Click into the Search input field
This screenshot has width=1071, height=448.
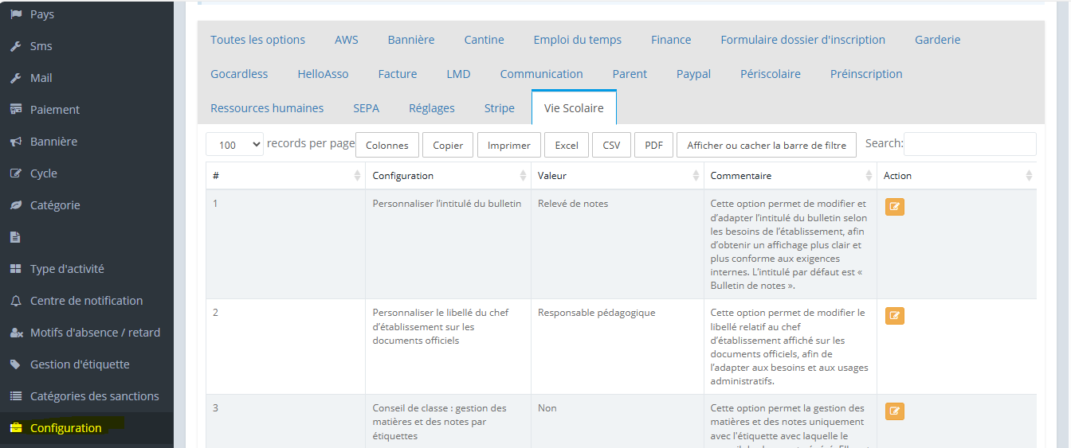pyautogui.click(x=969, y=144)
